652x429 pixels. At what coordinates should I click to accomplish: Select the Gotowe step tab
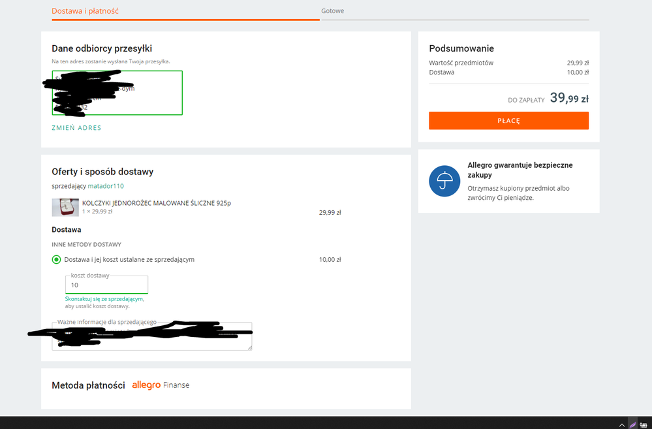click(332, 11)
